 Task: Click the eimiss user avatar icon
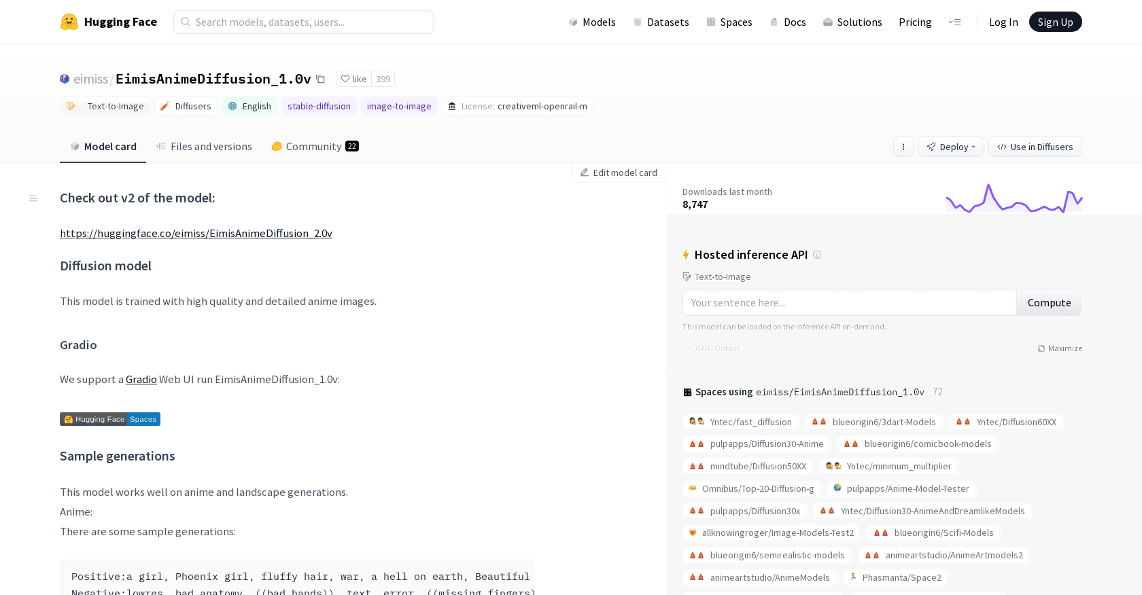65,79
